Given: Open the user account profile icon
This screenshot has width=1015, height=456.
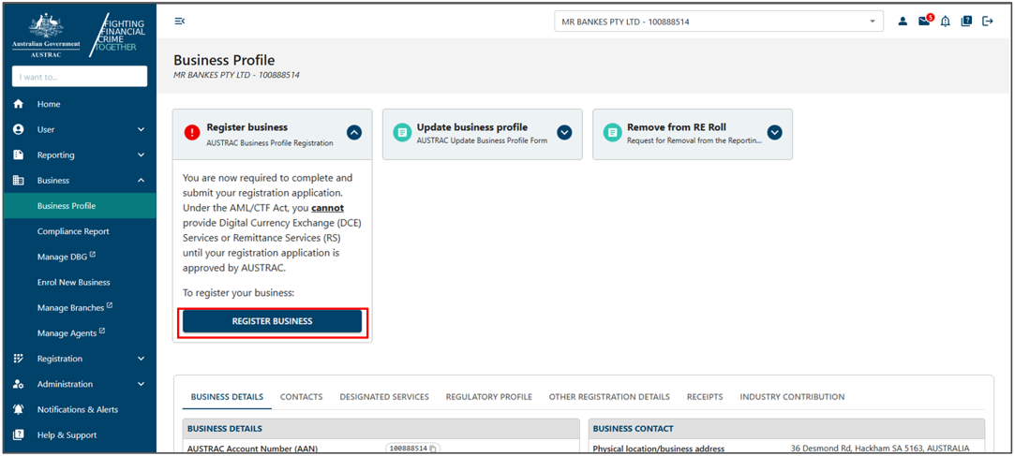Looking at the screenshot, I should click(x=903, y=22).
